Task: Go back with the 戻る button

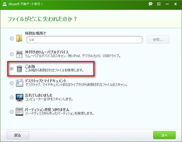Action: coord(18,135)
